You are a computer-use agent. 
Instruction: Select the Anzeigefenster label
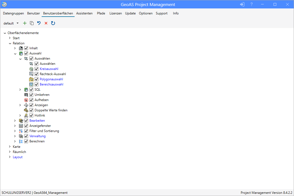[40, 126]
